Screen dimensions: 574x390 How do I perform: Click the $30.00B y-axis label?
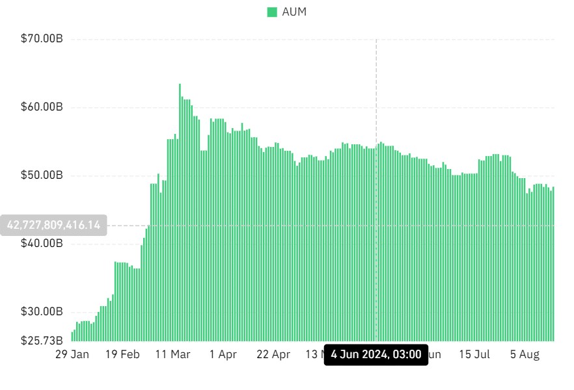coord(42,312)
